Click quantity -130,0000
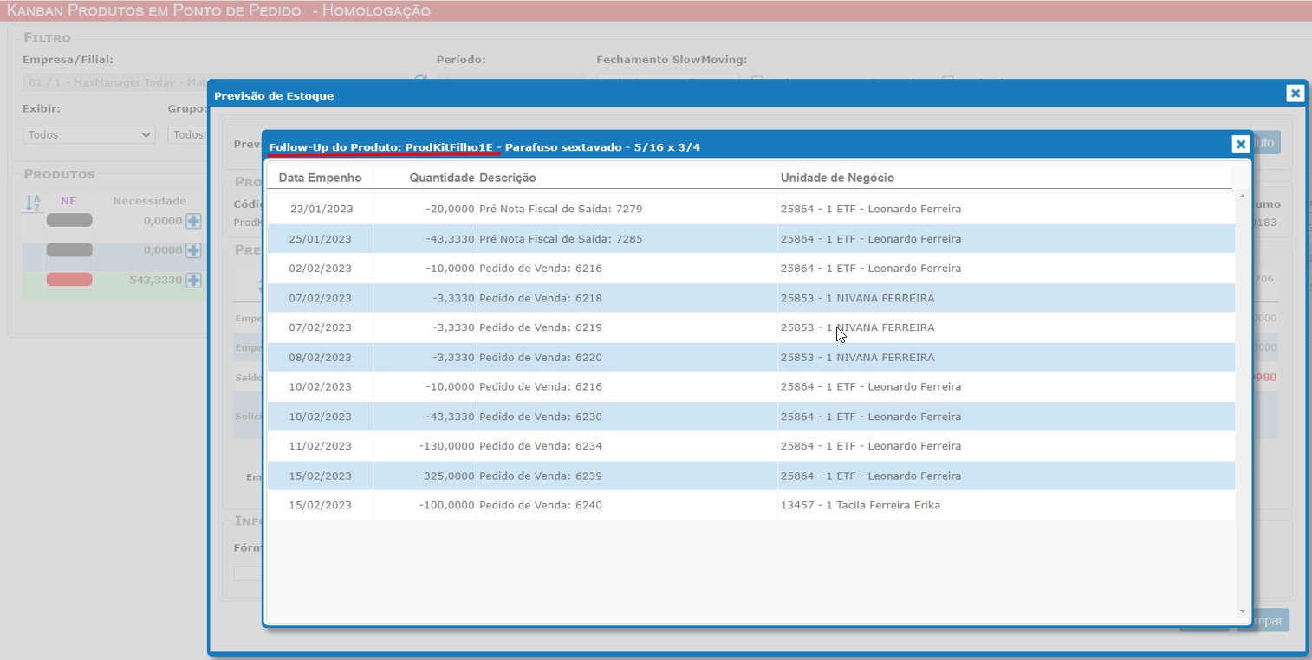The image size is (1312, 660). click(446, 446)
